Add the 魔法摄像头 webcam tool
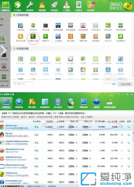The height and width of the screenshot is (187, 134). [121, 60]
